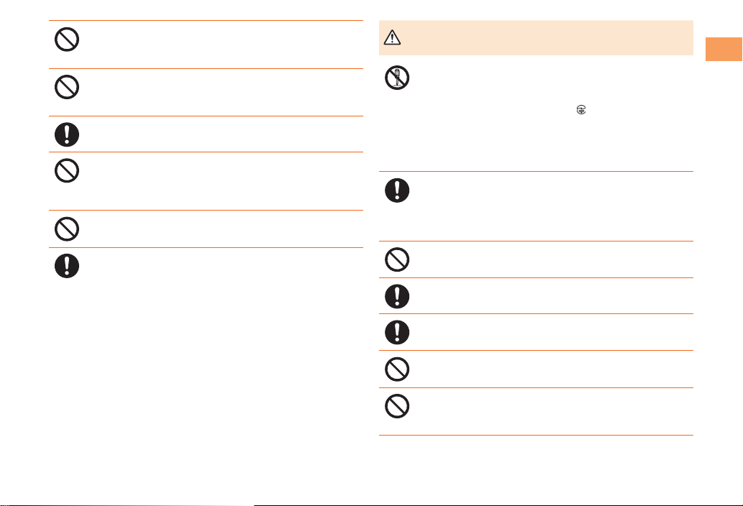Click the no-disassembly screwdriver prohibition icon
The image size is (743, 506).
tap(398, 77)
